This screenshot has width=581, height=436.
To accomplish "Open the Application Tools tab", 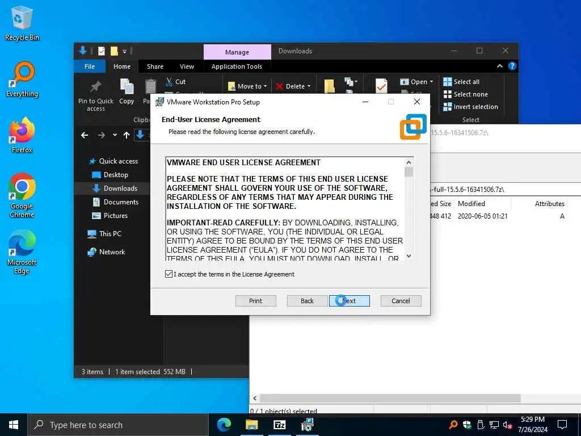I will 237,66.
